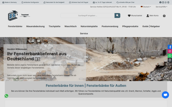Image resolution: width=172 pixels, height=107 pixels.
Task: Click the Naturstein thumbs-up icon
Action: (x=44, y=2)
